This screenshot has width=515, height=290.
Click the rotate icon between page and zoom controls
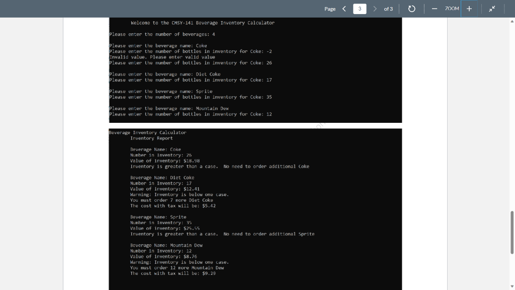click(x=411, y=8)
